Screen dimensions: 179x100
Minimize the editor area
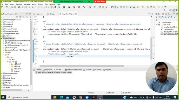(149, 14)
